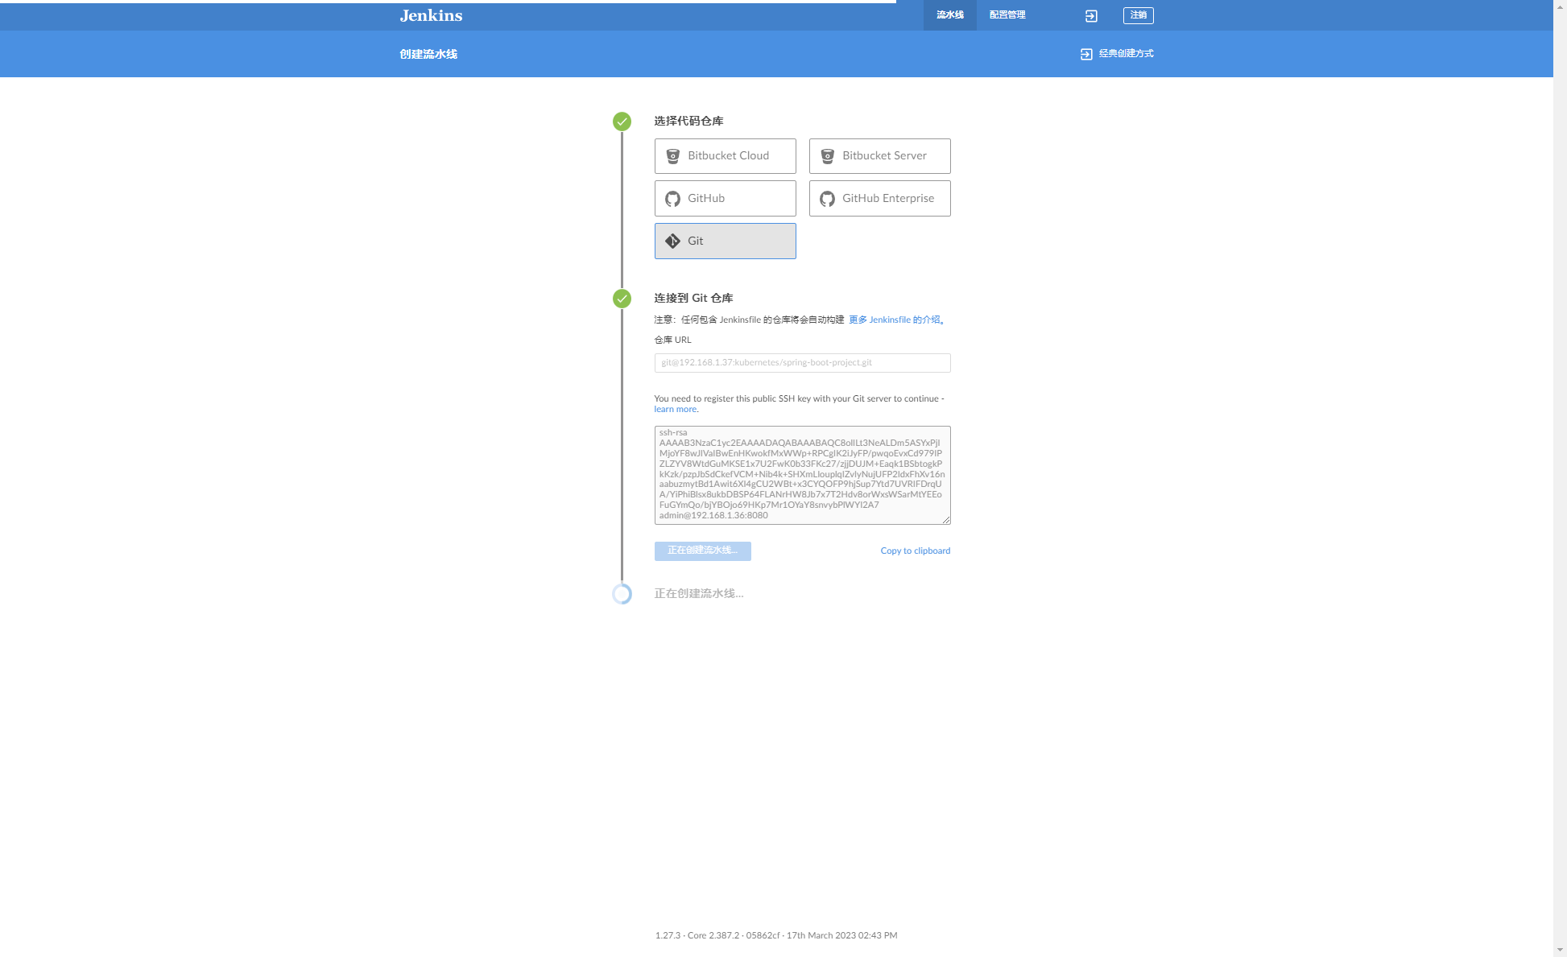The height and width of the screenshot is (957, 1567).
Task: Open the 经典创建方式 link
Action: click(x=1117, y=54)
